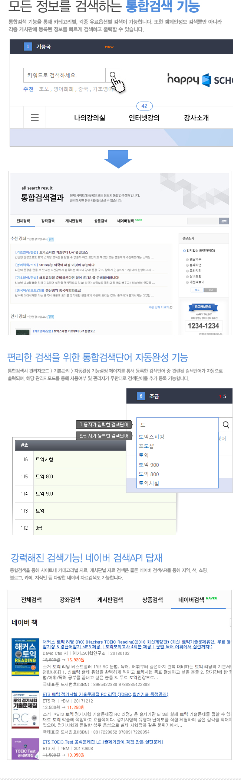This screenshot has height=780, width=241.
Task: Click the 42 count badge above 인터넷강의
Action: click(145, 106)
